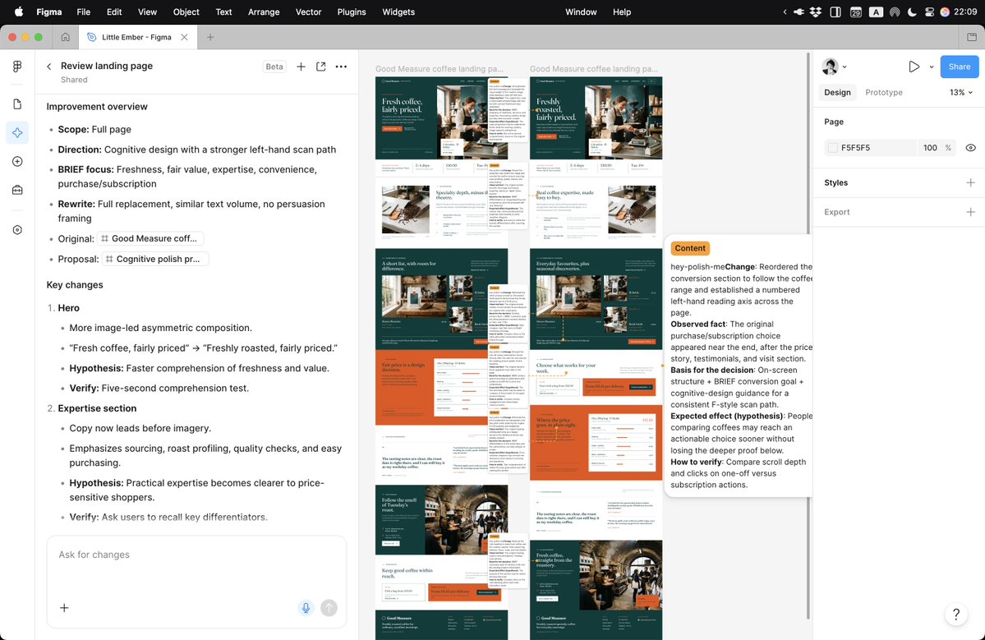This screenshot has height=640, width=985.
Task: Start a new chat with the plus icon
Action: pos(301,67)
